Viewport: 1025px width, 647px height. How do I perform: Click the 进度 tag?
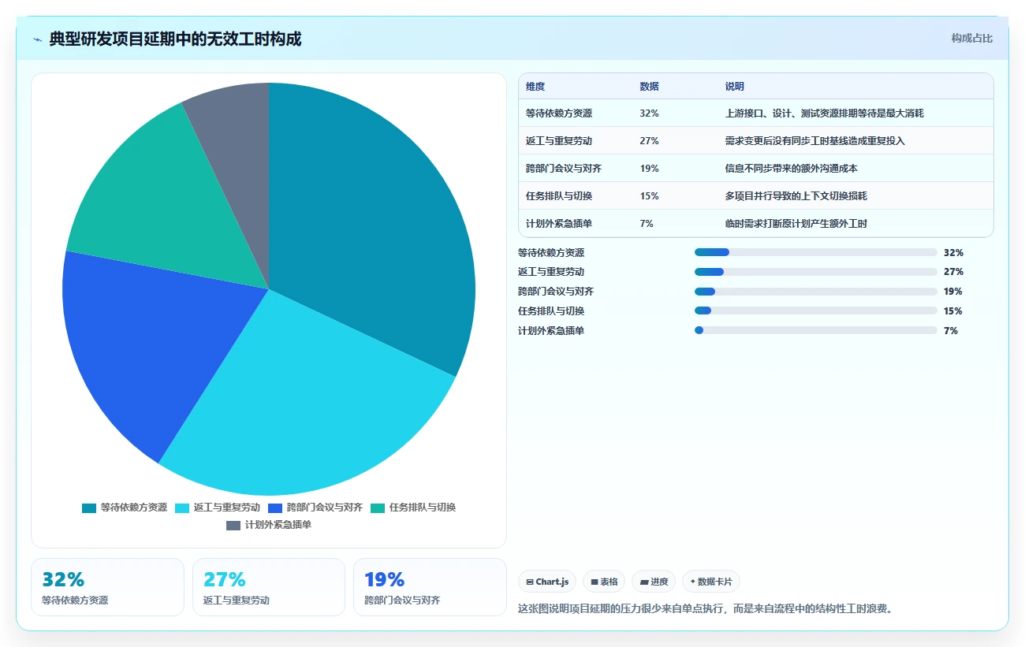click(x=654, y=582)
